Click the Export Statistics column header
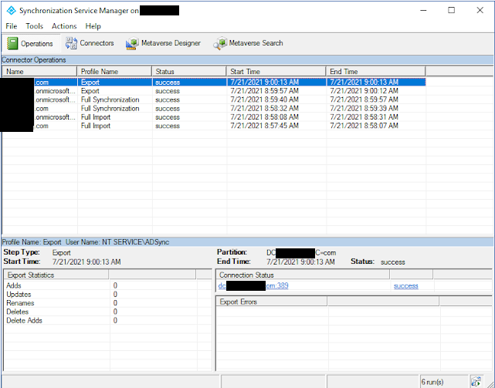 point(56,275)
